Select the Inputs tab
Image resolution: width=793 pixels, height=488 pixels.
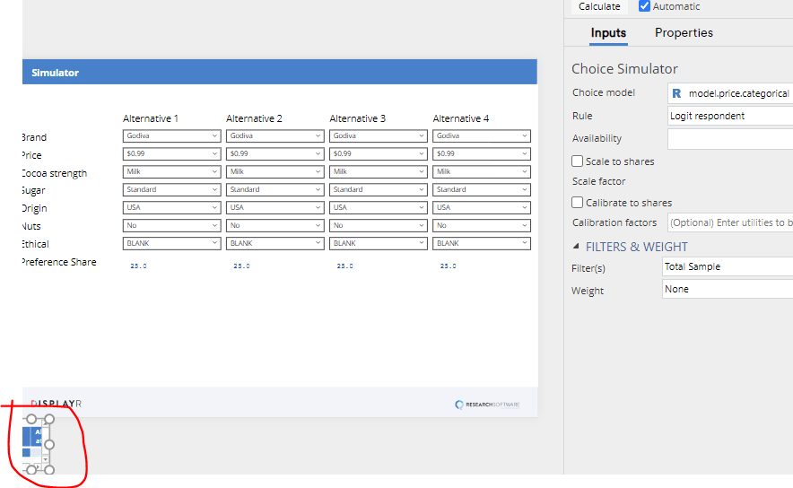(608, 33)
